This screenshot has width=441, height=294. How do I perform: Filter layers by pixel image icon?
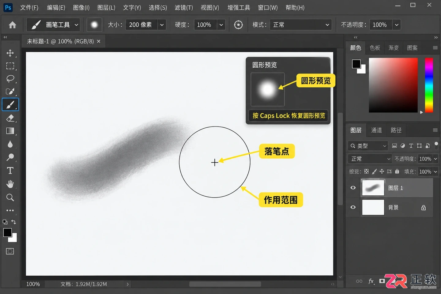click(x=394, y=146)
